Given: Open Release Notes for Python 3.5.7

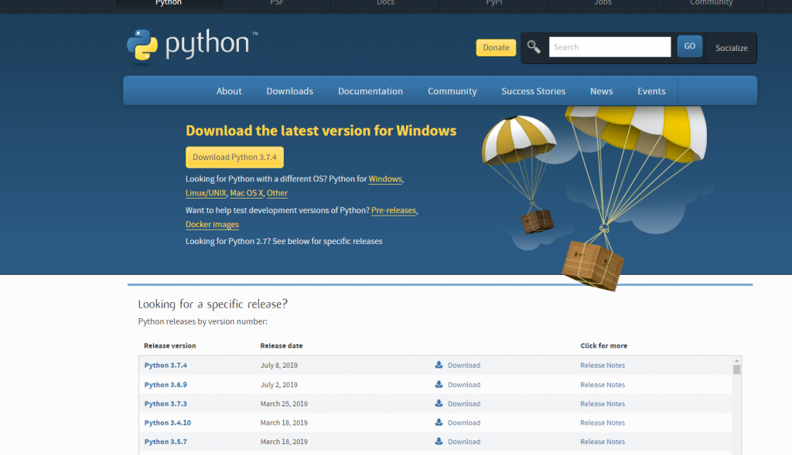Looking at the screenshot, I should pos(603,441).
